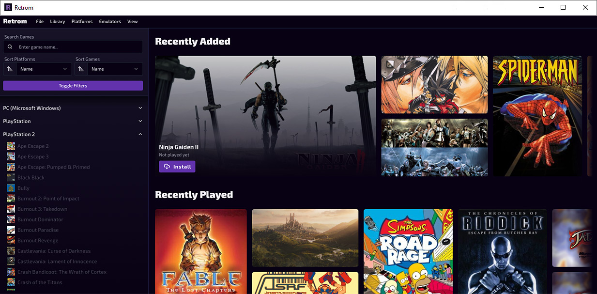Click the Burnout Dominator icon
The width and height of the screenshot is (597, 294).
[x=11, y=219]
